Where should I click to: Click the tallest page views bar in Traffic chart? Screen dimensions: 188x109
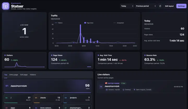(x=80, y=34)
